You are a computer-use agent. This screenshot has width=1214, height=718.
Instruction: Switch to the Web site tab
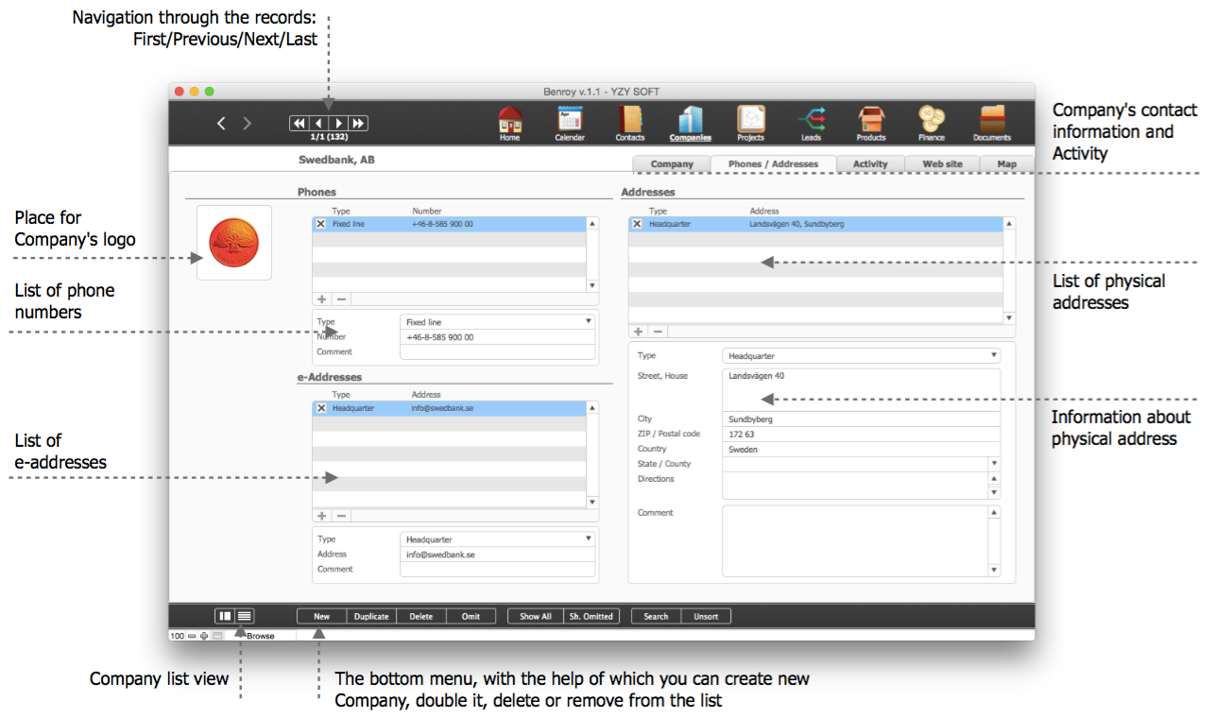942,164
